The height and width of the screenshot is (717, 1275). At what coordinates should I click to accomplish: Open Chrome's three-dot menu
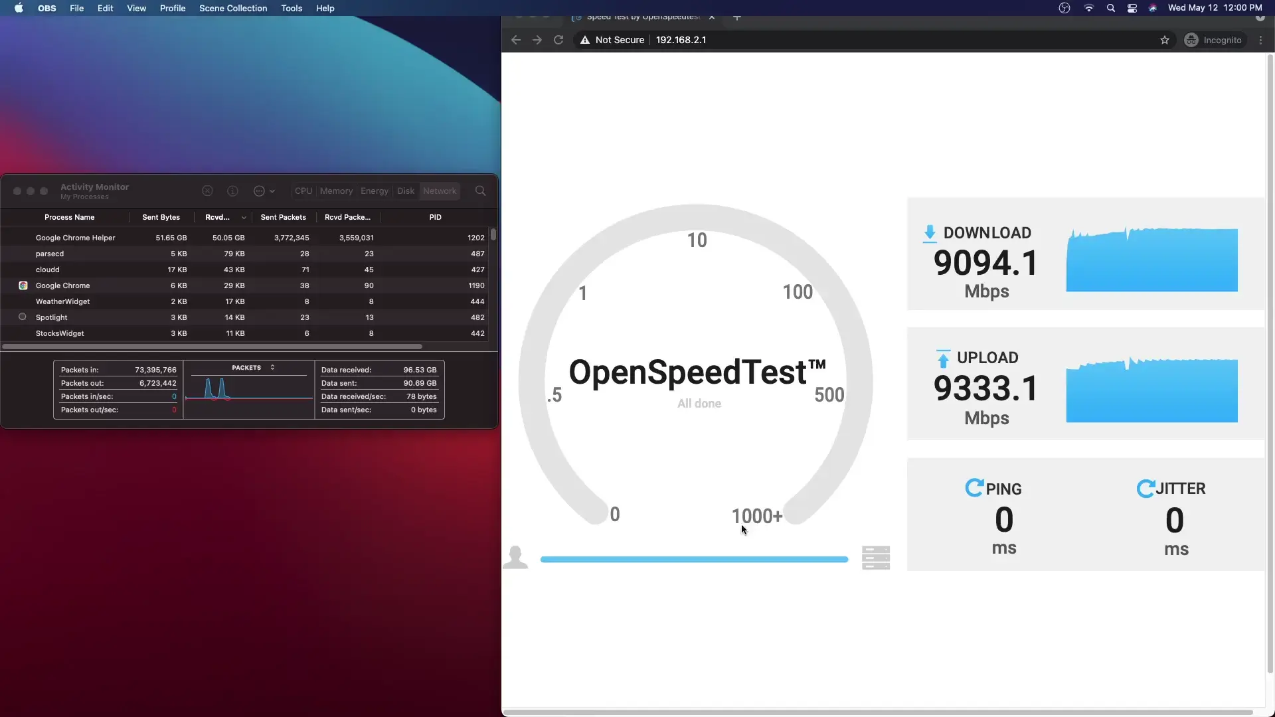tap(1261, 40)
